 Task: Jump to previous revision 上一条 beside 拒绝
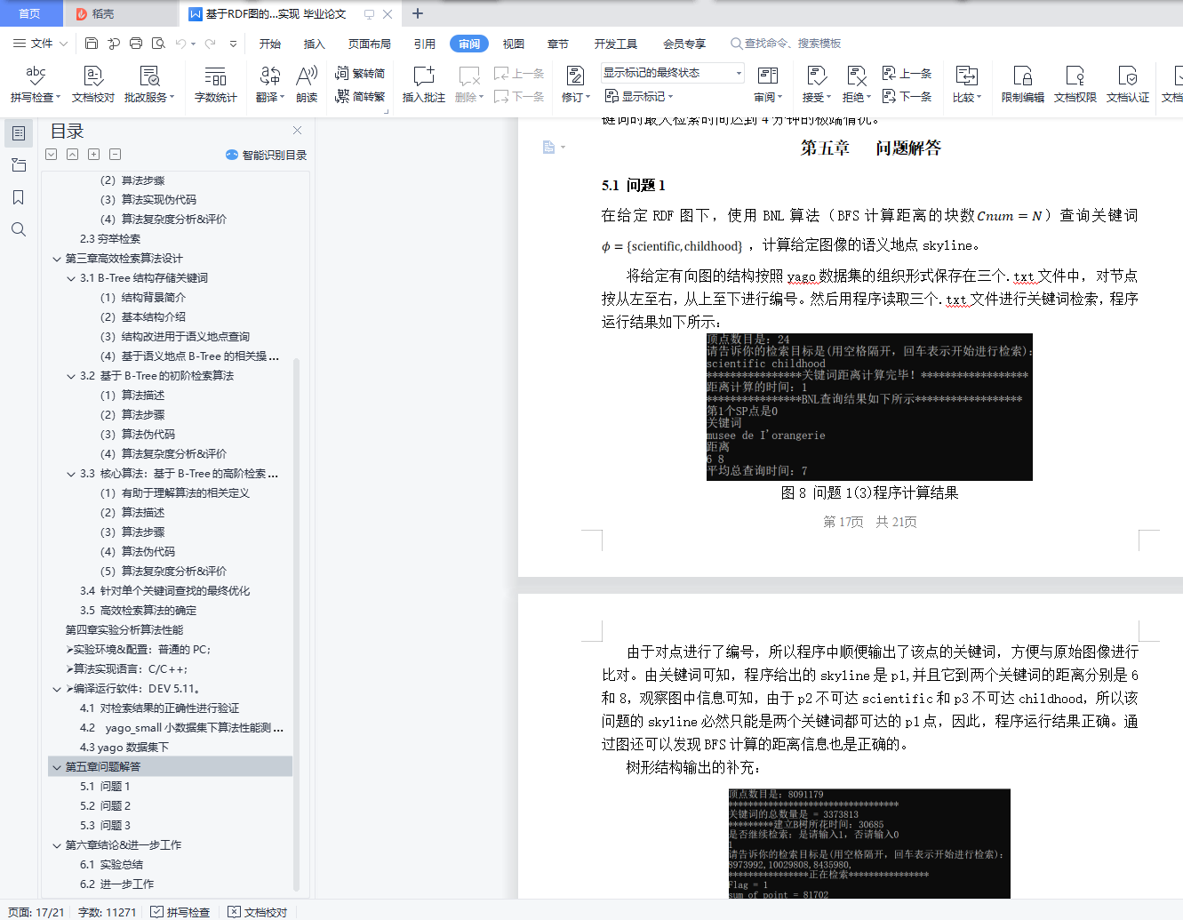click(x=907, y=73)
